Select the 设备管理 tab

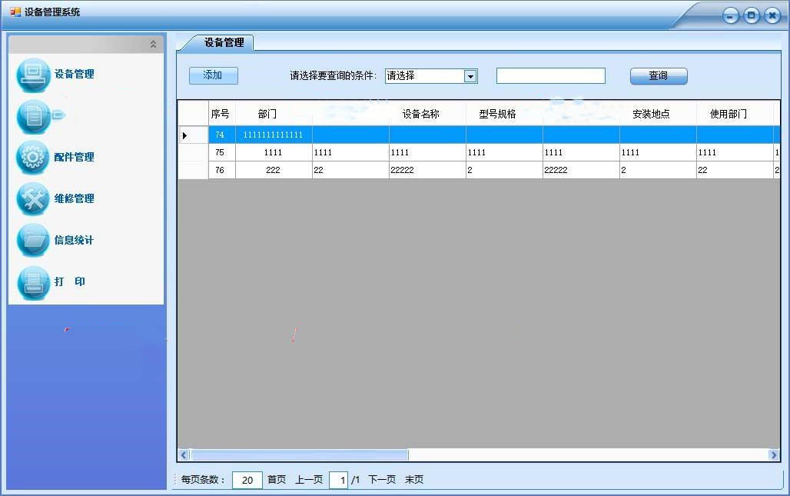click(224, 43)
